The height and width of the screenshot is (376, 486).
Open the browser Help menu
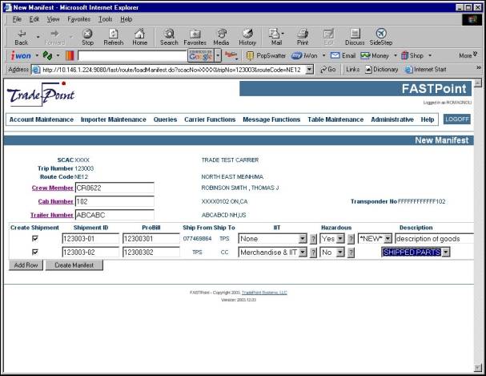tap(127, 19)
